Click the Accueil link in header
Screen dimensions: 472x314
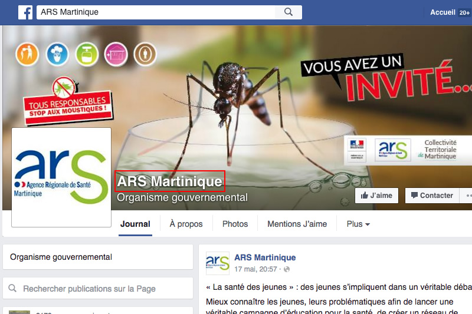[x=442, y=12]
